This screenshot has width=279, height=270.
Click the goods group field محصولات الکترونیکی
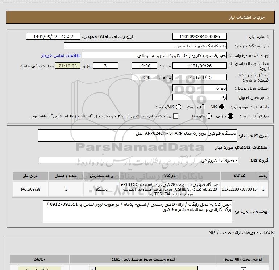[x=139, y=160]
